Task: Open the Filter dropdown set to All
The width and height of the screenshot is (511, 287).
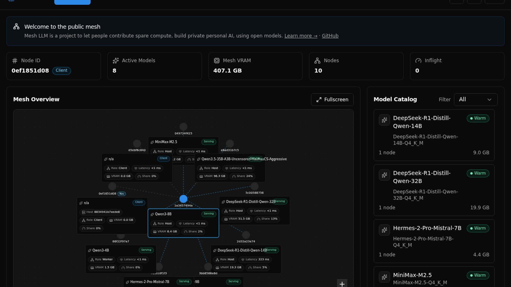Action: click(x=475, y=99)
